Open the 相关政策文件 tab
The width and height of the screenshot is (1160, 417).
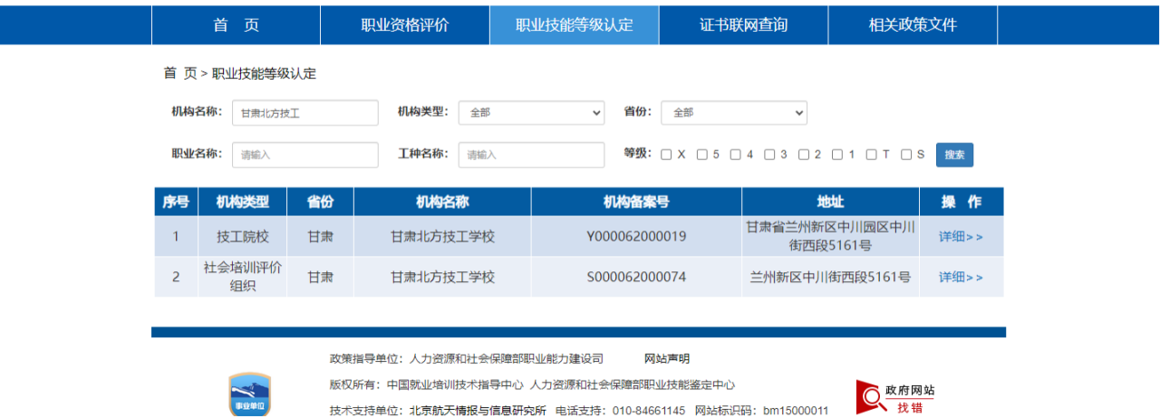(x=913, y=25)
